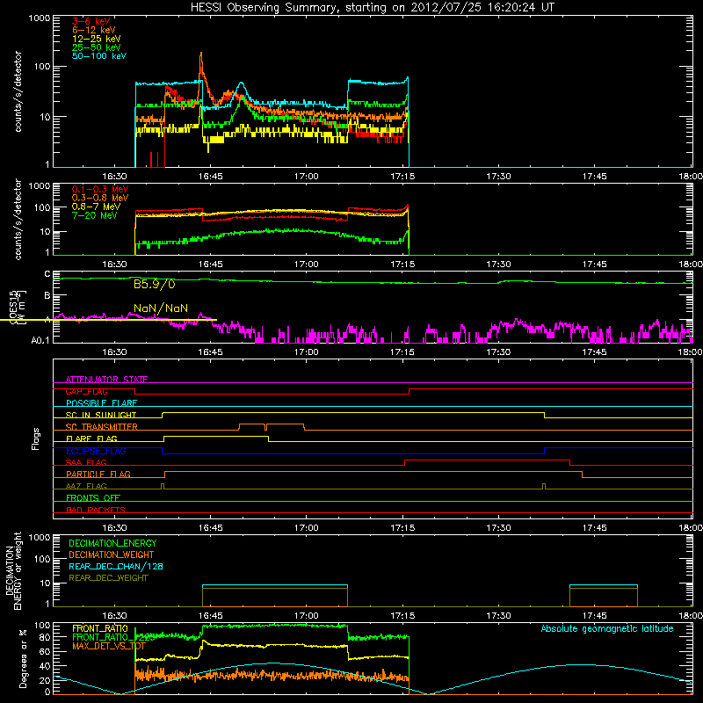Click the 0.3-0.8 MeV legend label
703x703 pixels.
[x=100, y=198]
